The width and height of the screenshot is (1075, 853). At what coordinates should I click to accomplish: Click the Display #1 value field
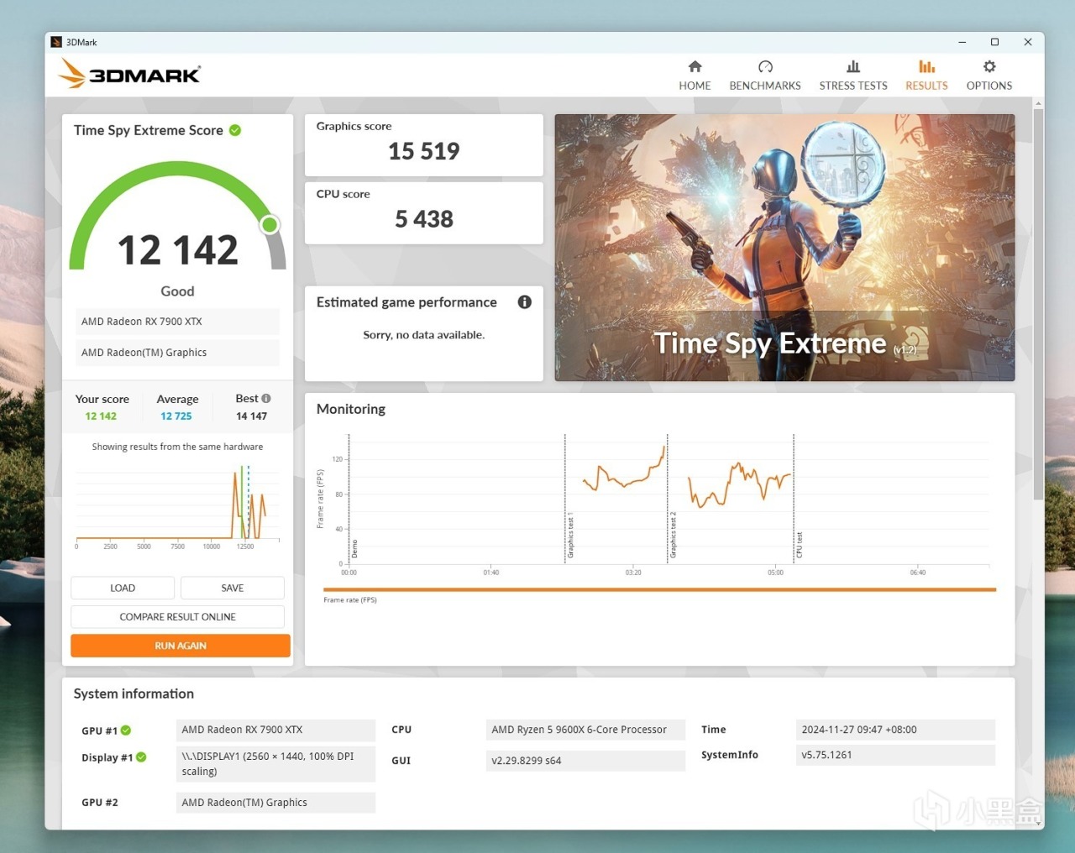(275, 764)
